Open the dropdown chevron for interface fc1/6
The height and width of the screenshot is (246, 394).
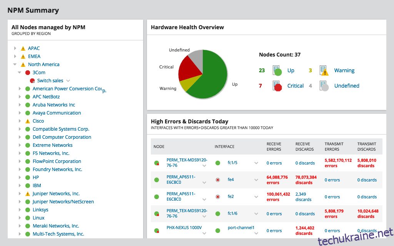[x=256, y=214]
